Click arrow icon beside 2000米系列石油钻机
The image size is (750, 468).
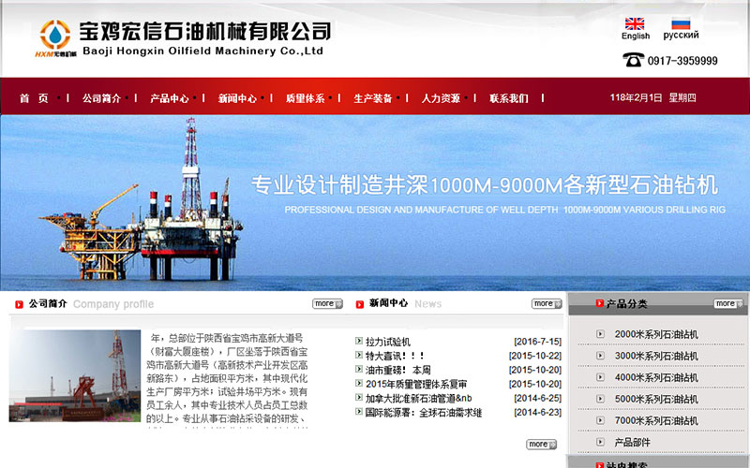click(x=600, y=334)
